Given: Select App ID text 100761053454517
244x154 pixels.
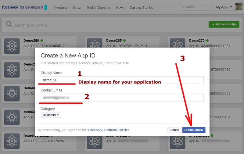Looking at the screenshot, I should pos(50,46).
